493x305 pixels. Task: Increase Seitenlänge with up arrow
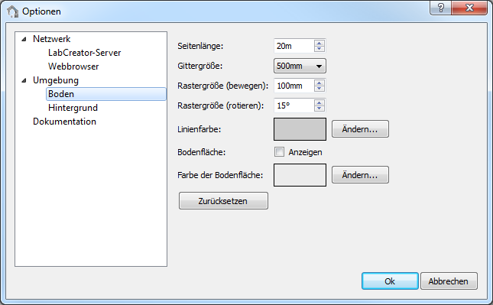pyautogui.click(x=319, y=43)
